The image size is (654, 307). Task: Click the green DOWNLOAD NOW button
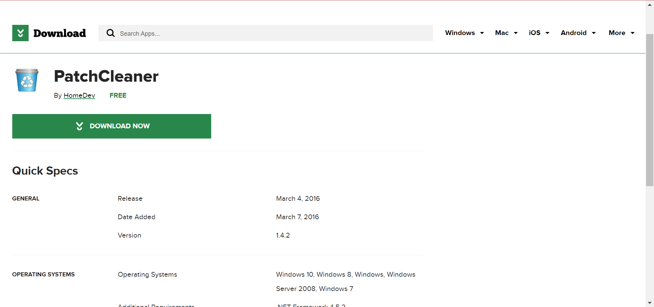click(112, 126)
